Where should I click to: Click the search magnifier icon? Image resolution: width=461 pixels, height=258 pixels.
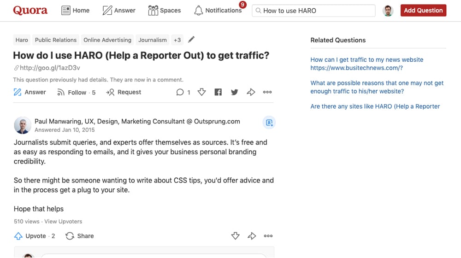tap(258, 11)
